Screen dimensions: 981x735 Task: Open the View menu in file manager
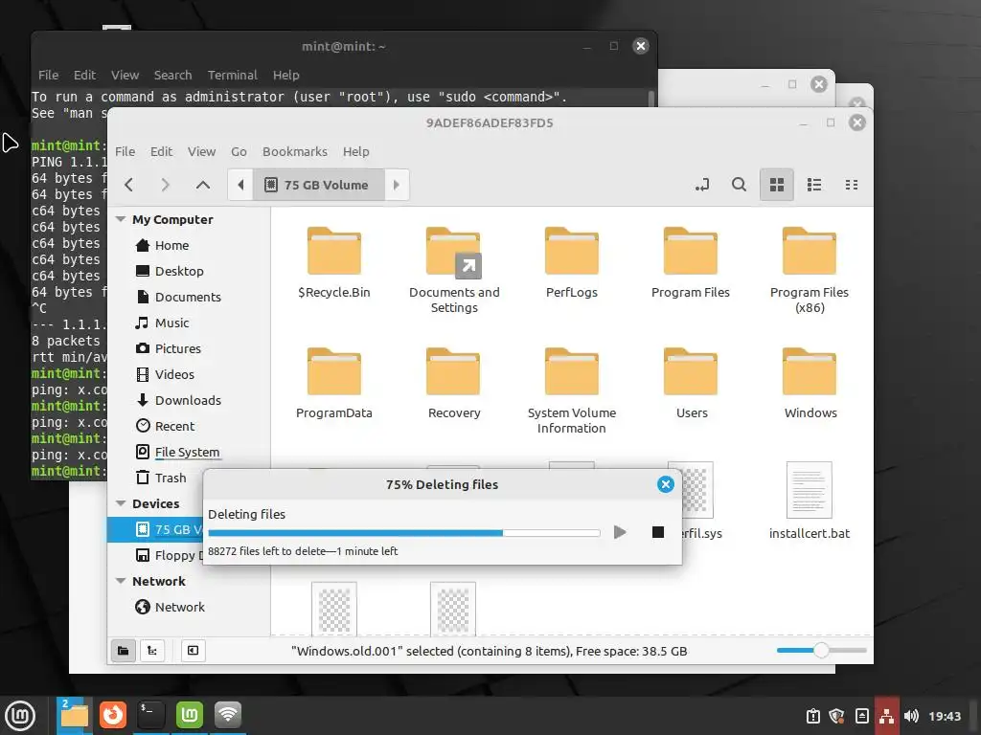[x=201, y=151]
